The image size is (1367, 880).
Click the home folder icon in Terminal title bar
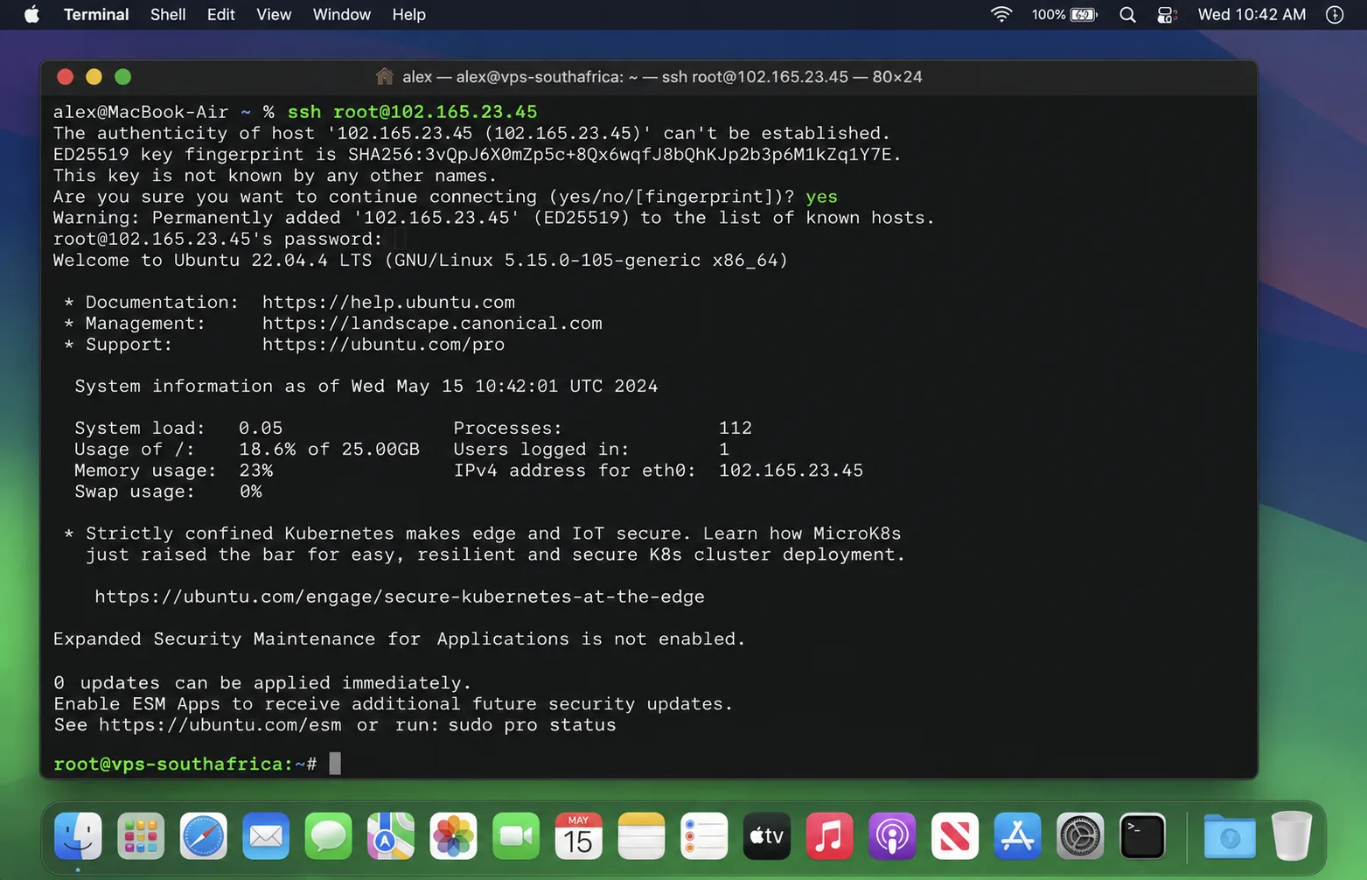click(x=384, y=76)
